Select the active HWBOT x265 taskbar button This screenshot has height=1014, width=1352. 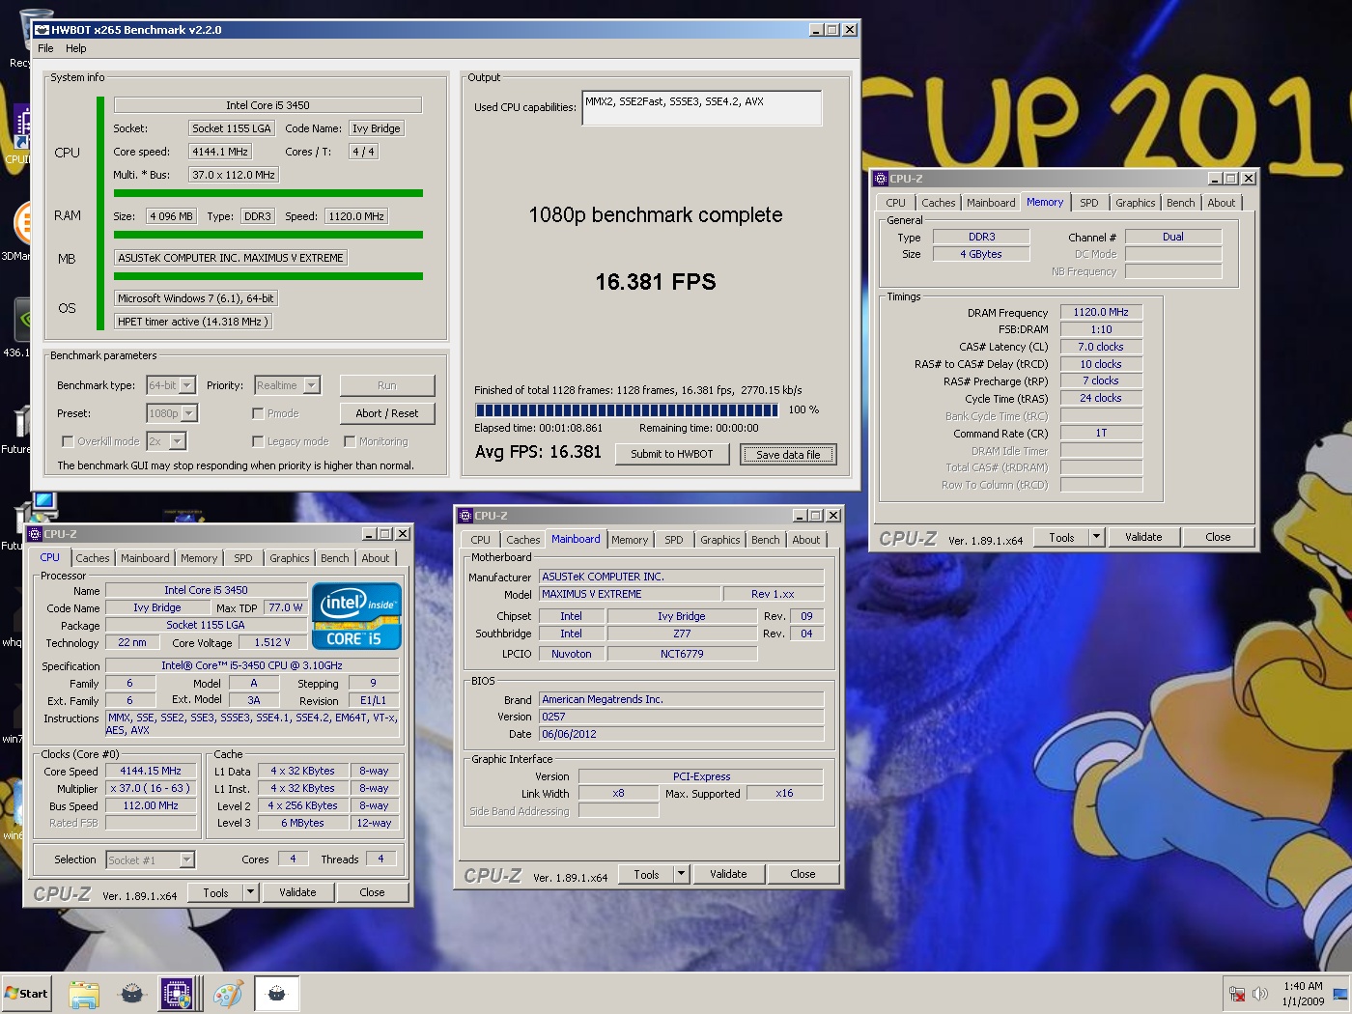coord(277,993)
